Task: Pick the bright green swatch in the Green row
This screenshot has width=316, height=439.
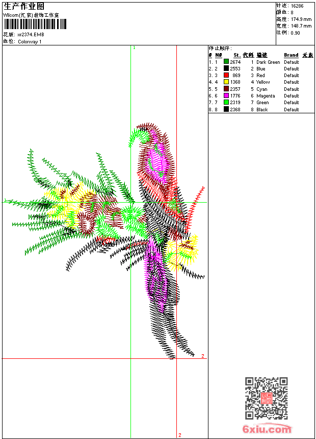Action: click(226, 102)
